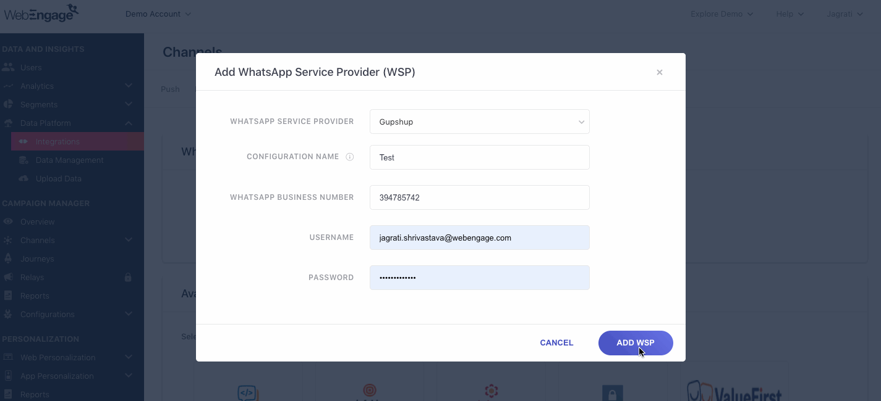Viewport: 881px width, 401px height.
Task: Click the Overview eye icon
Action: pyautogui.click(x=8, y=221)
